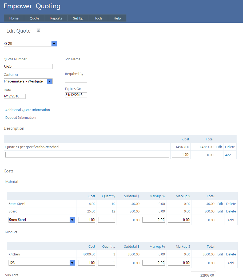Select the Set Up menu item

click(78, 18)
